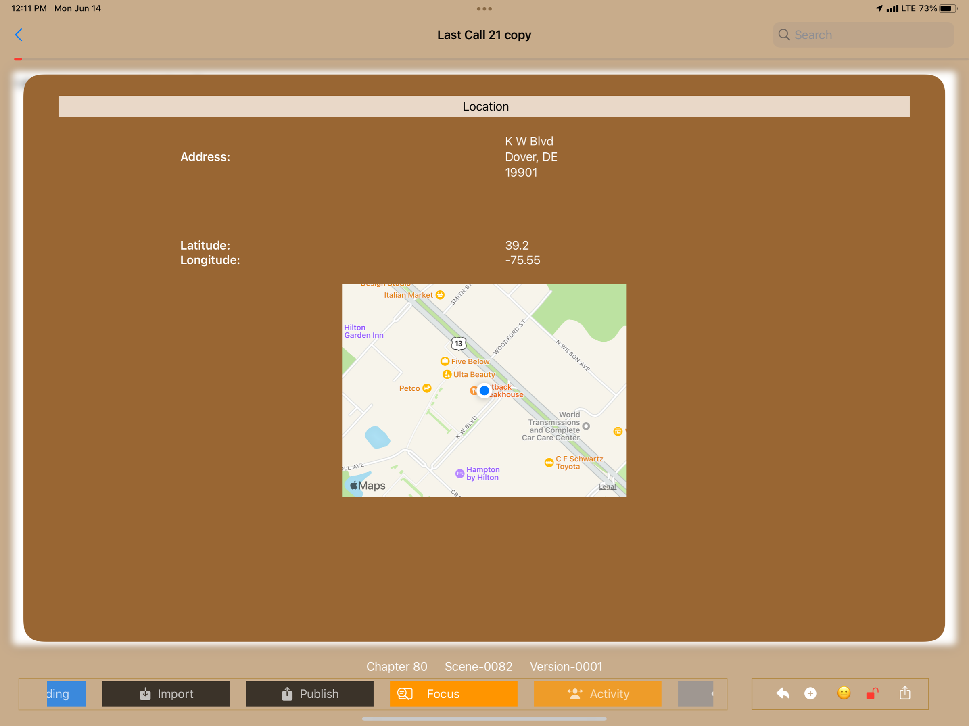Tap the partially visible blue 'ding' button

[x=66, y=694]
